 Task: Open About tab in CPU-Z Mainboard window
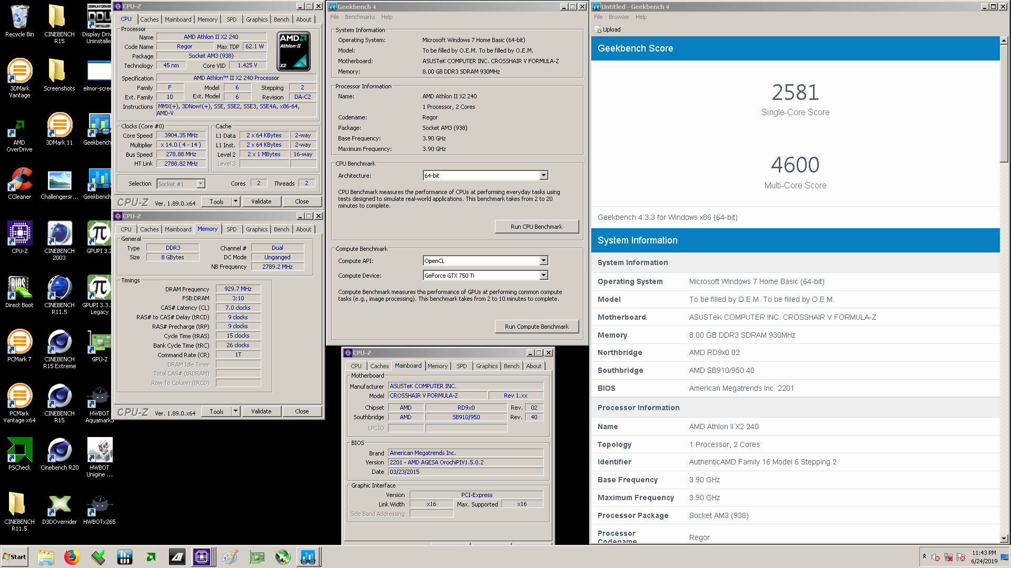[533, 366]
